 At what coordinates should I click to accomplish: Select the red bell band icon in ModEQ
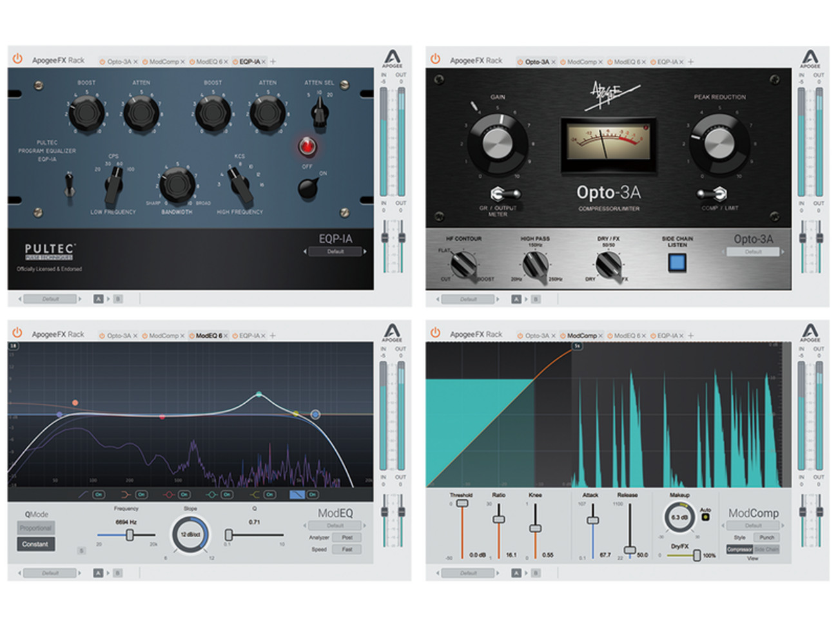point(169,495)
